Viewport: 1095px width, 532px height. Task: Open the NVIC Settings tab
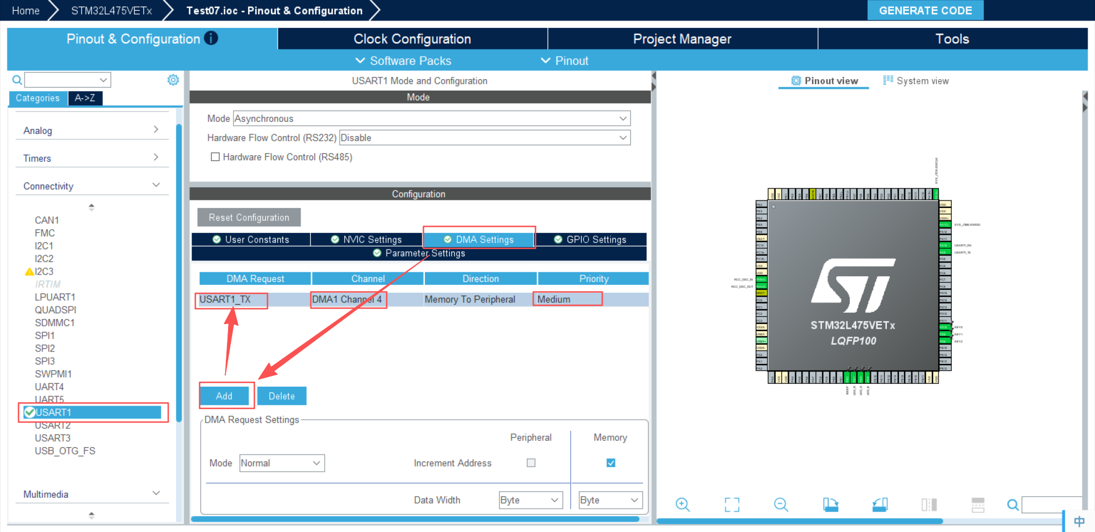tap(366, 239)
